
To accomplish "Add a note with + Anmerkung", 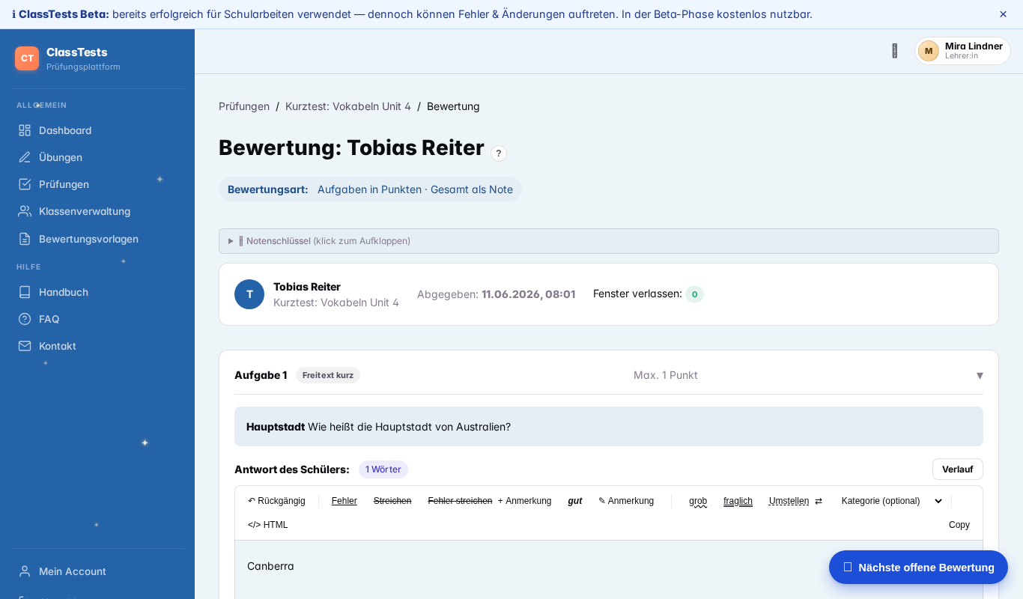I will (525, 501).
